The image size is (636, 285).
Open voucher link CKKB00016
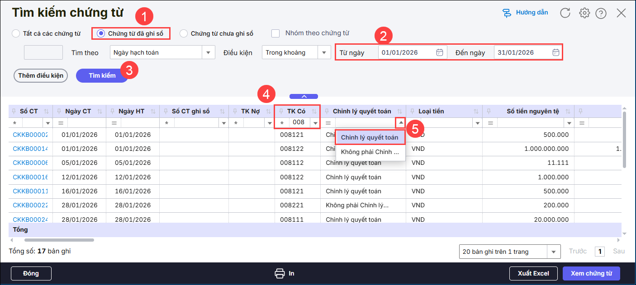tap(30, 177)
